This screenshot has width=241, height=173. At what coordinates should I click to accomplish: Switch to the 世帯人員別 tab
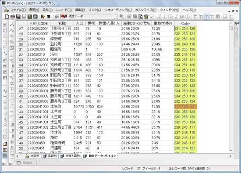point(71,156)
